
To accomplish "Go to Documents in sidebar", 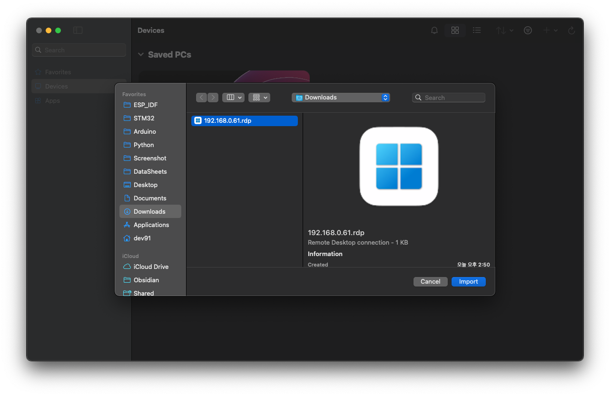I will click(x=150, y=198).
